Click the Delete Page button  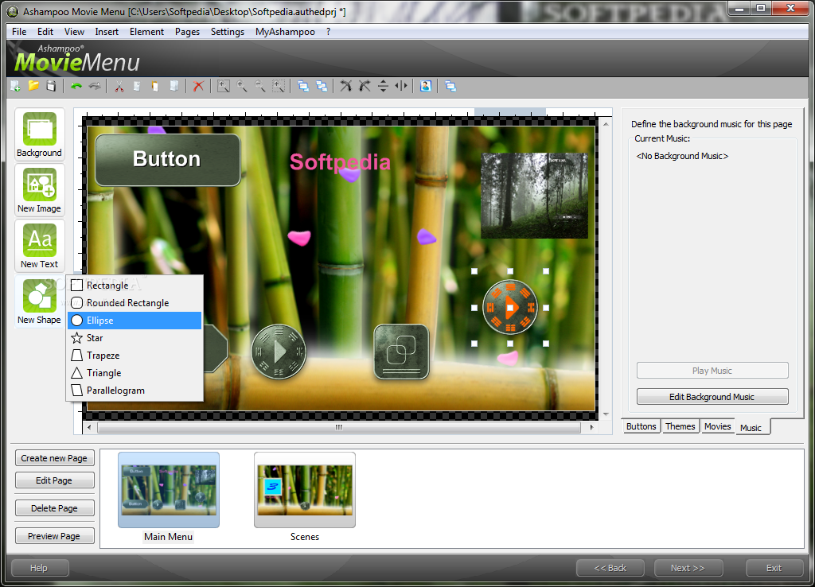(x=54, y=508)
